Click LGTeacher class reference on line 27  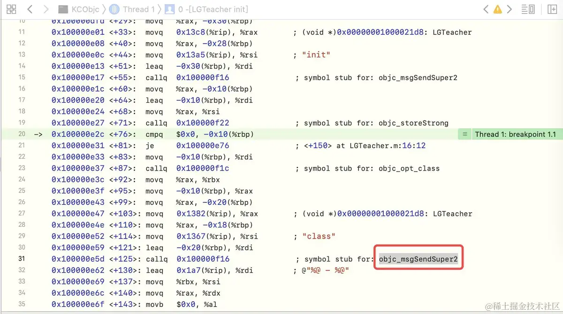click(453, 214)
